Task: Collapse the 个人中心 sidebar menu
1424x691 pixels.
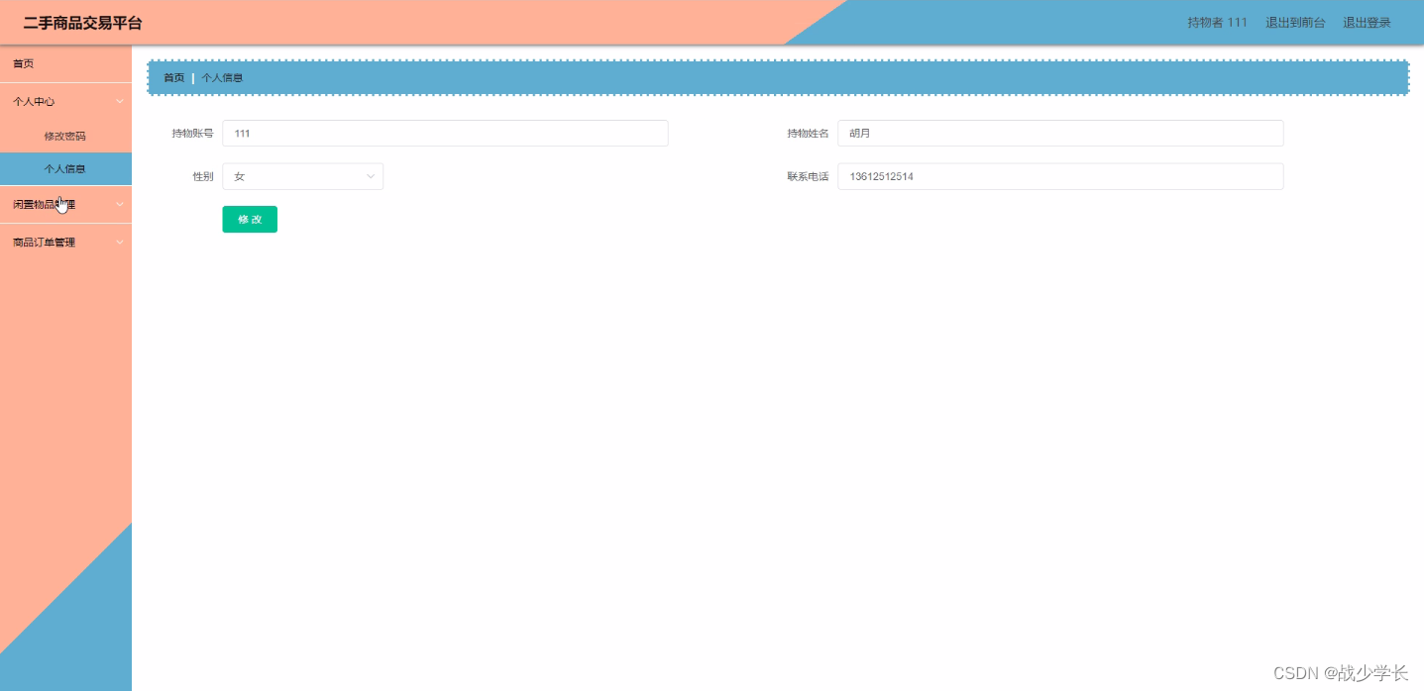Action: click(65, 101)
